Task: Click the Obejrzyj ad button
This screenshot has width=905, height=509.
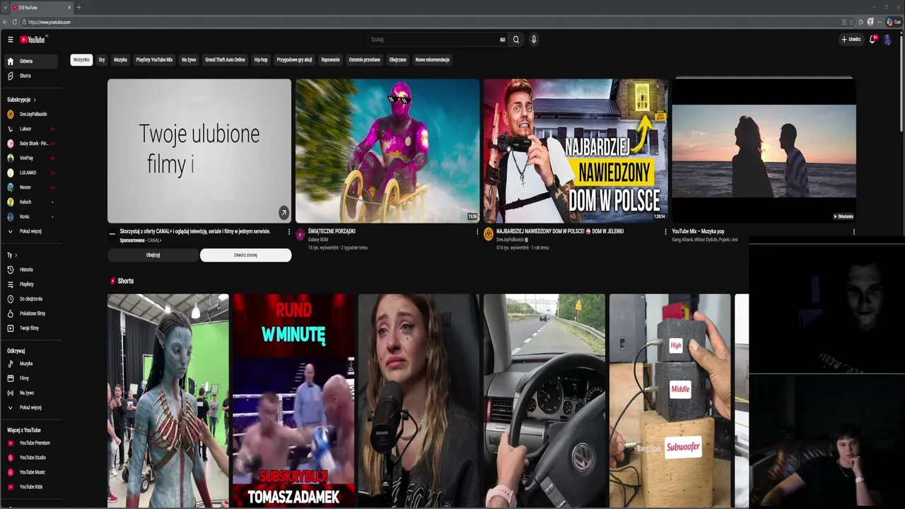Action: tap(153, 255)
